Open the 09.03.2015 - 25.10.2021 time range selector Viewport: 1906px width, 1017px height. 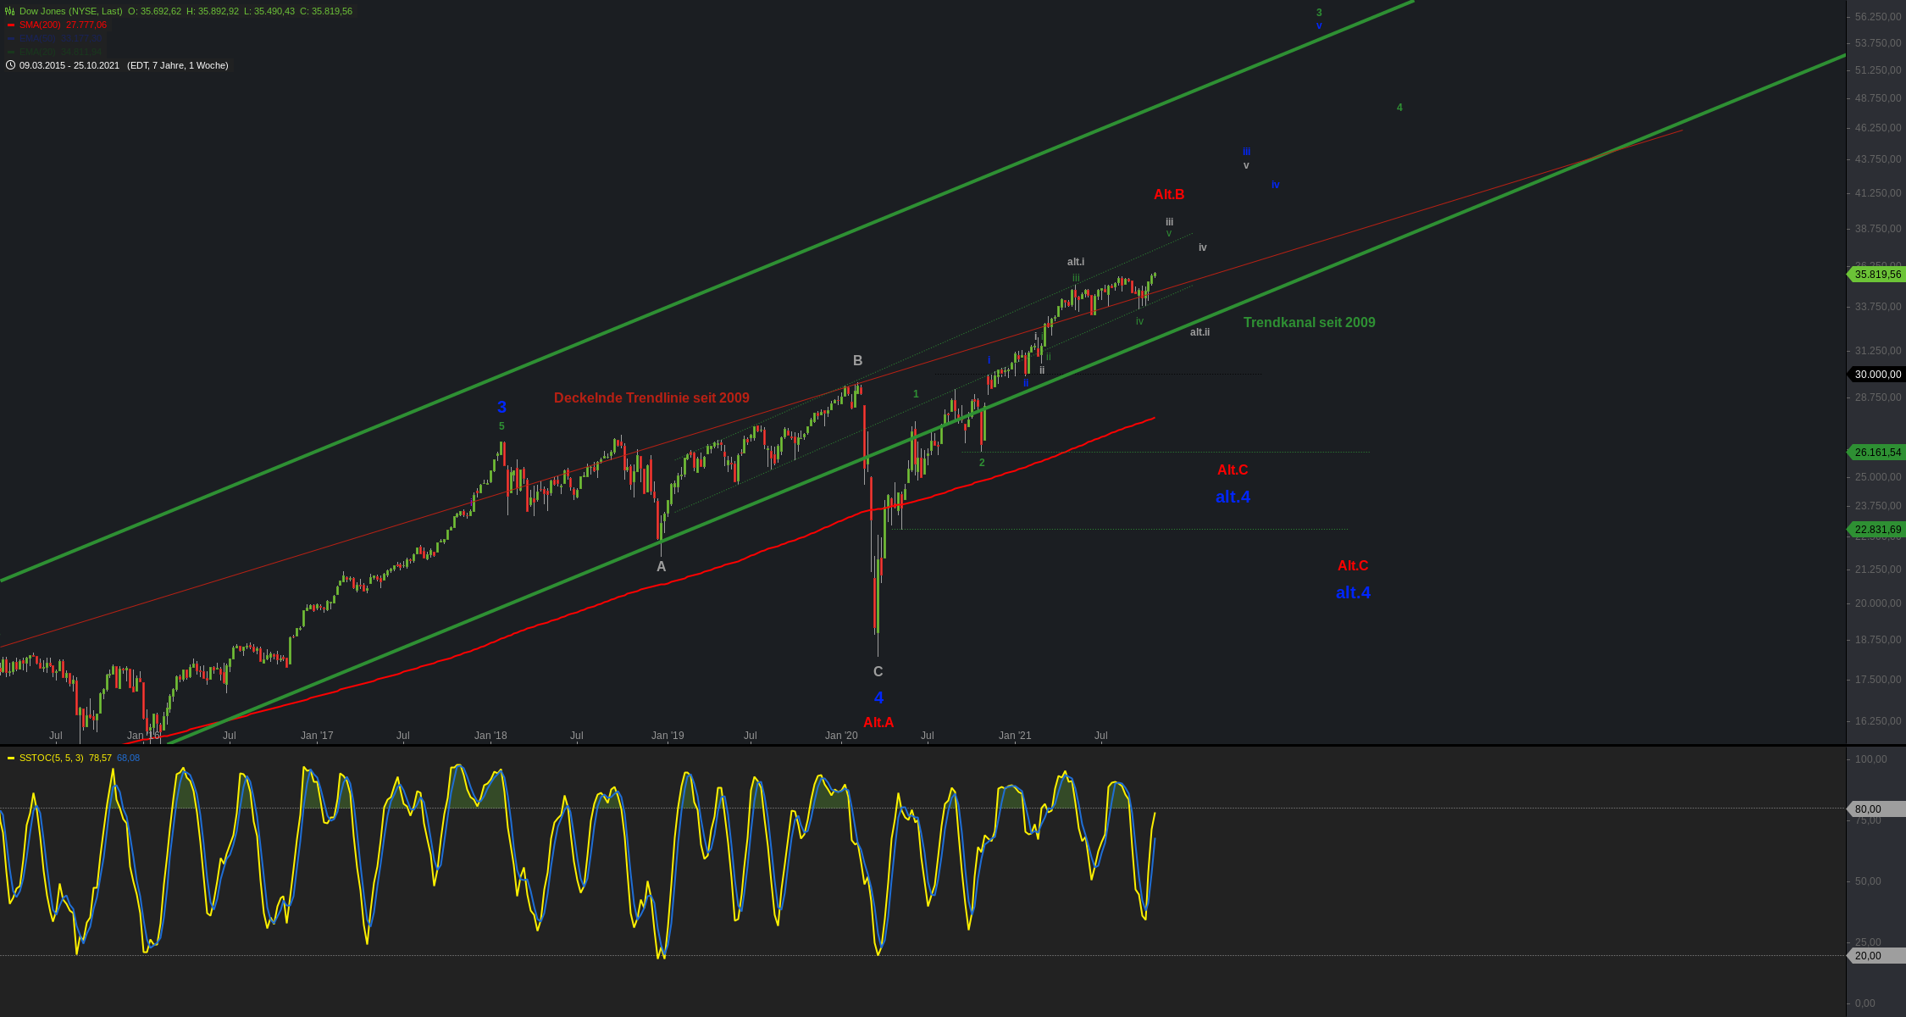point(69,65)
